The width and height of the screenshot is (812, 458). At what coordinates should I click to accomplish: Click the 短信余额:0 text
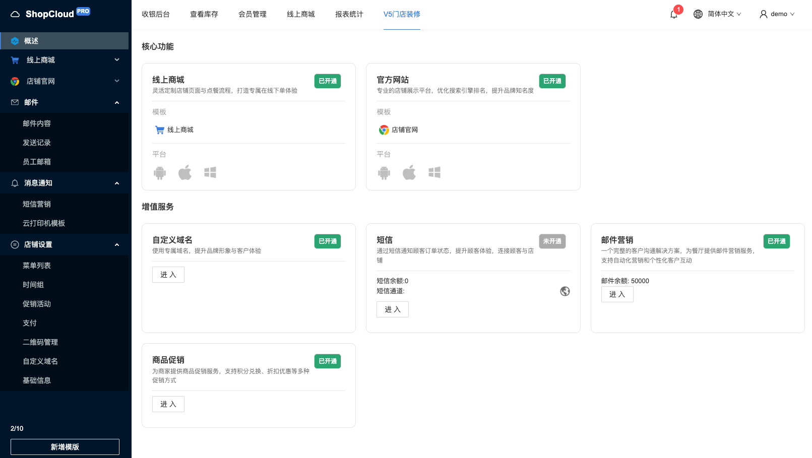click(x=393, y=281)
